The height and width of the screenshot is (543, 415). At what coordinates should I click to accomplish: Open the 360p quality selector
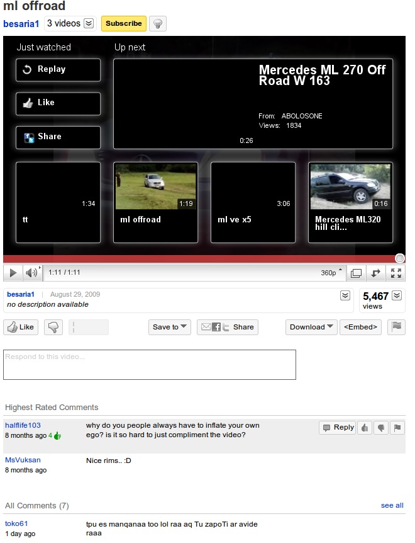pyautogui.click(x=331, y=273)
